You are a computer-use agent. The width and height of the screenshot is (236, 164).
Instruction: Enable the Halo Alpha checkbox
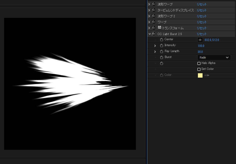[x=199, y=63]
